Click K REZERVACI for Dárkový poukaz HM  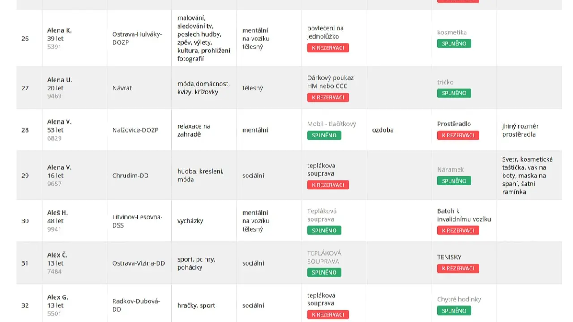(x=328, y=98)
